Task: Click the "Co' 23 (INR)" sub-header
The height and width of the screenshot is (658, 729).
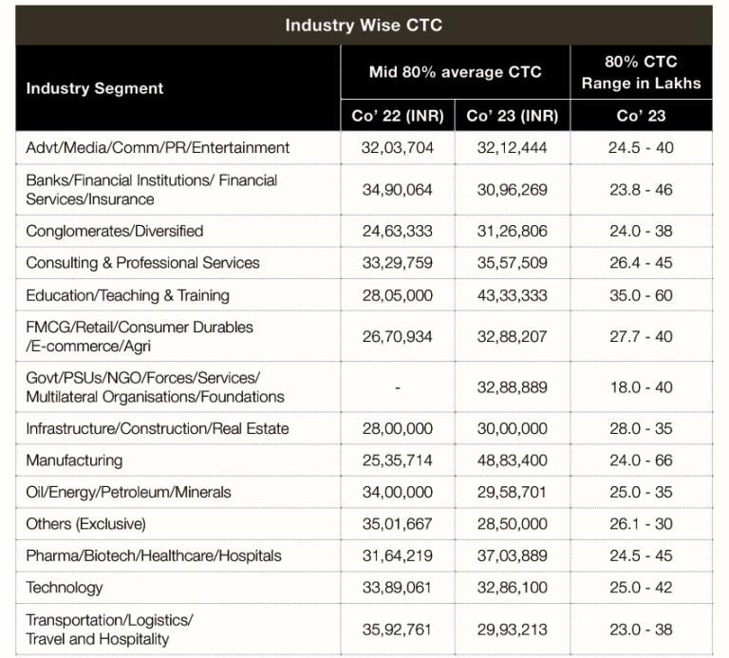Action: 512,116
